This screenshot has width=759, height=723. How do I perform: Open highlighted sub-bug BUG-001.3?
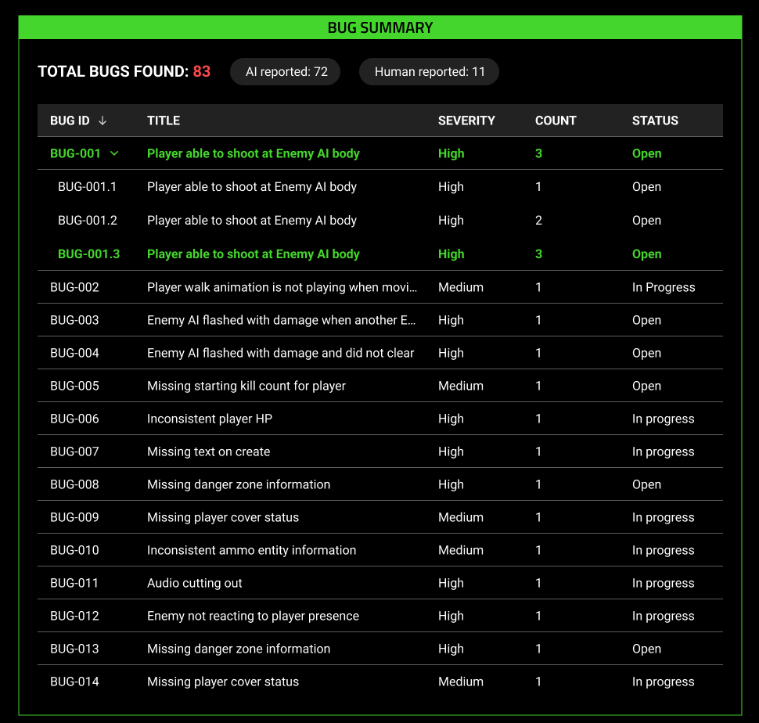[88, 254]
